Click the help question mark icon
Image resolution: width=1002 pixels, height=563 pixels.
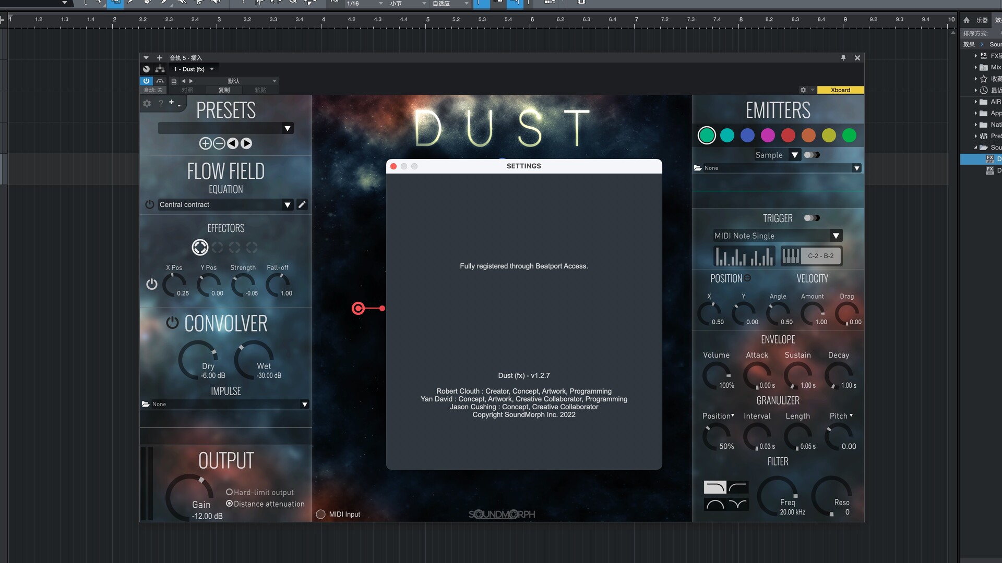[161, 104]
